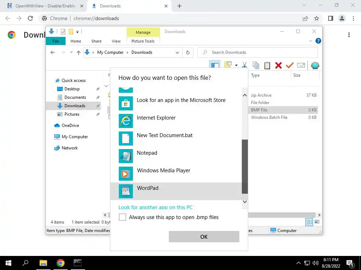This screenshot has height=270, width=361.
Task: Switch to large icons view in status bar
Action: [317, 222]
